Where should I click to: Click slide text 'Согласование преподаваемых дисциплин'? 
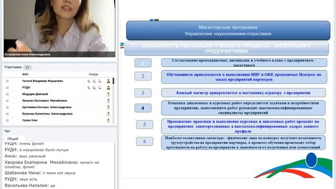244,62
